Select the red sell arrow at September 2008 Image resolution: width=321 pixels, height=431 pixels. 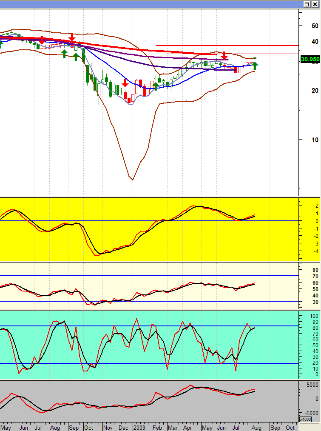tap(72, 37)
